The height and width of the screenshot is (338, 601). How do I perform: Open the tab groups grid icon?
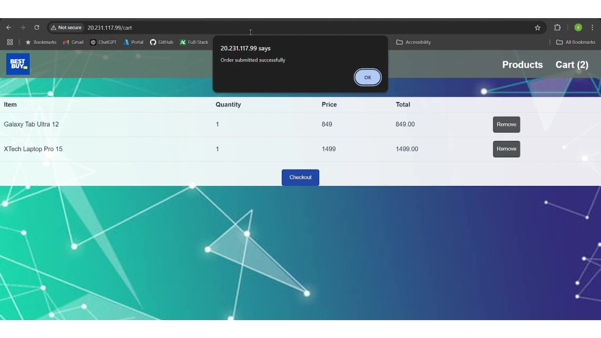click(10, 42)
